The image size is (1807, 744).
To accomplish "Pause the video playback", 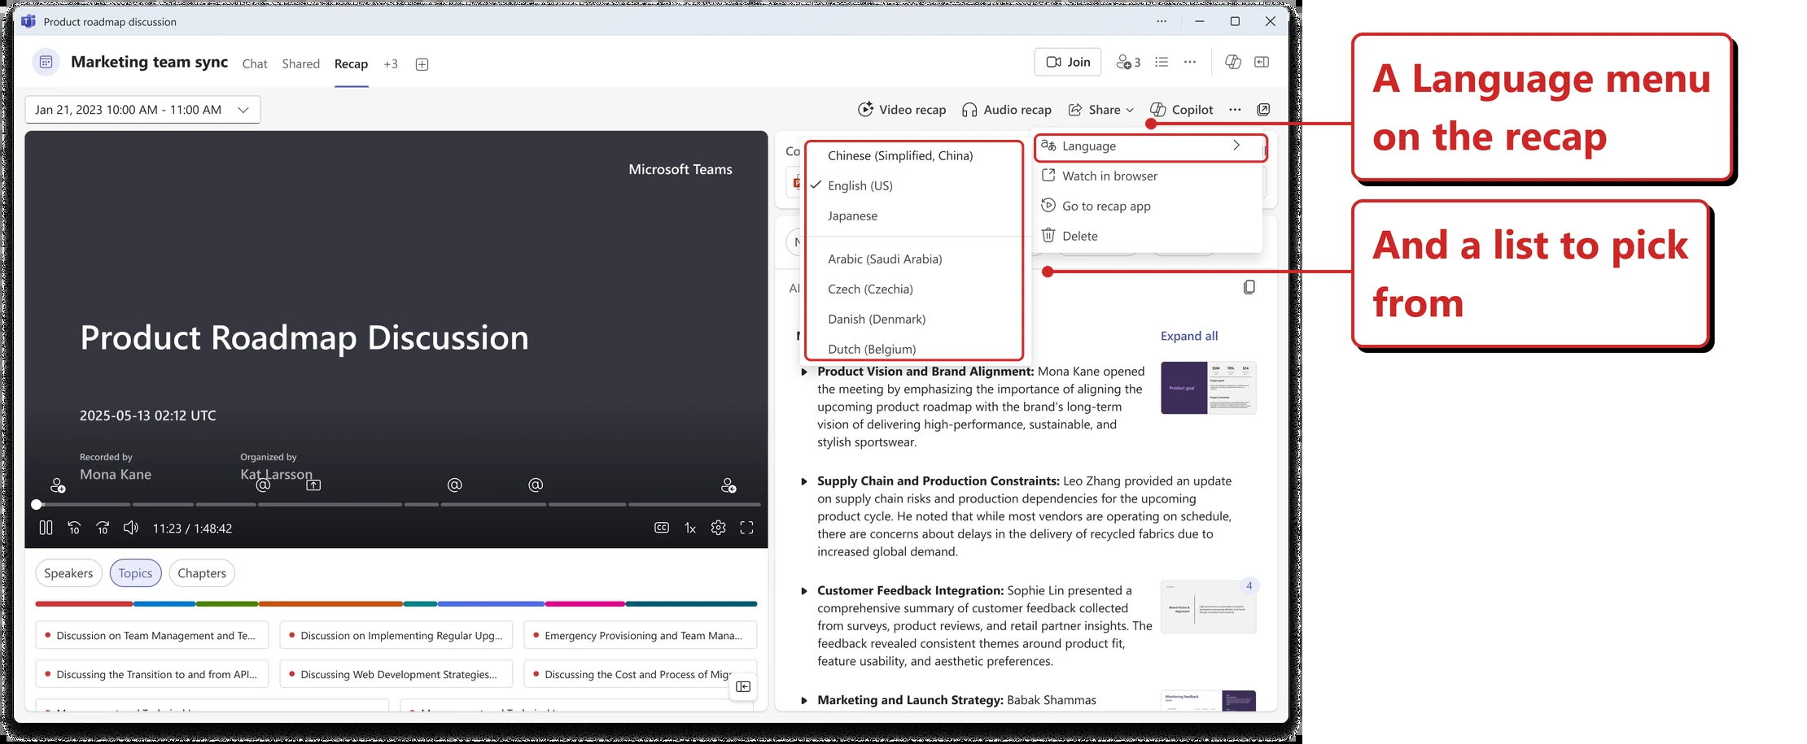I will [x=46, y=529].
